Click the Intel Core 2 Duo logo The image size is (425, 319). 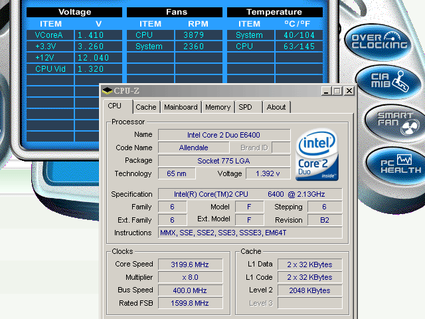click(317, 154)
